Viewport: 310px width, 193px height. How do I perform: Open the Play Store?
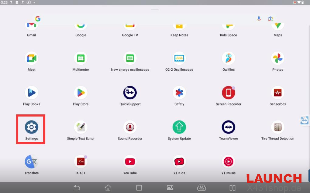81,93
